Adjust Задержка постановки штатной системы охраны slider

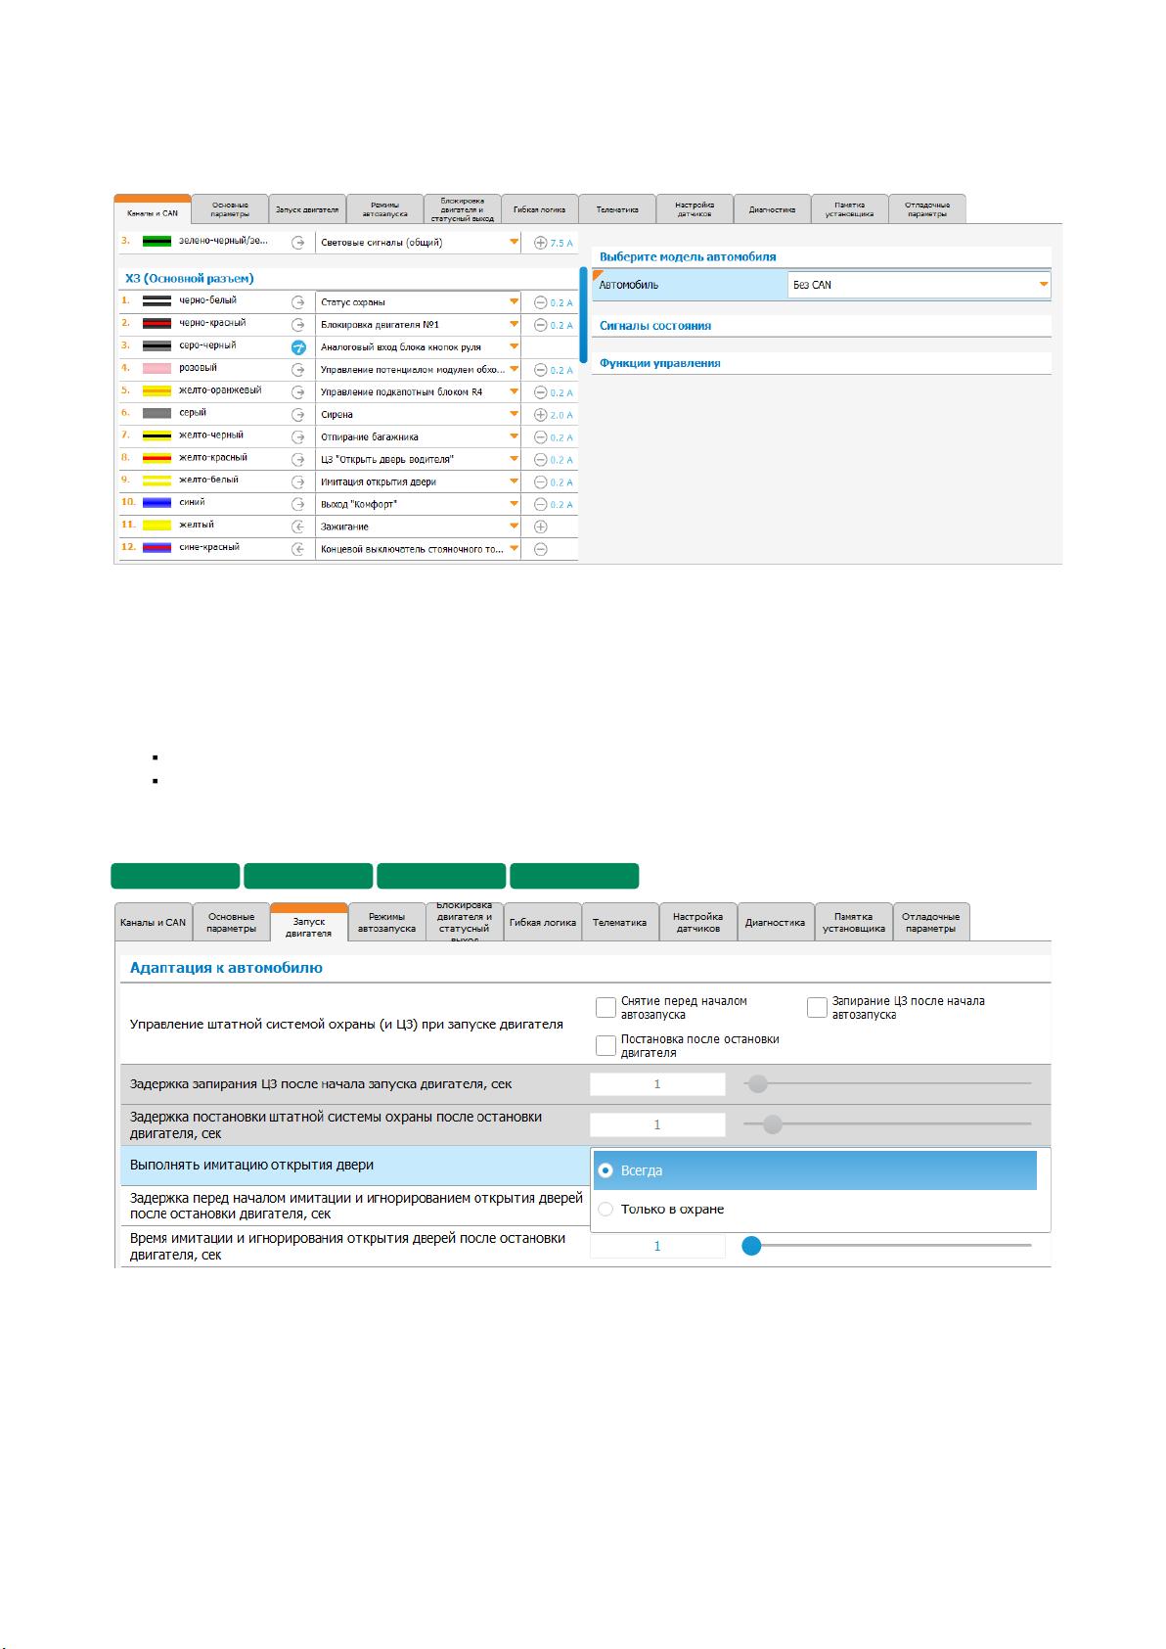click(773, 1124)
